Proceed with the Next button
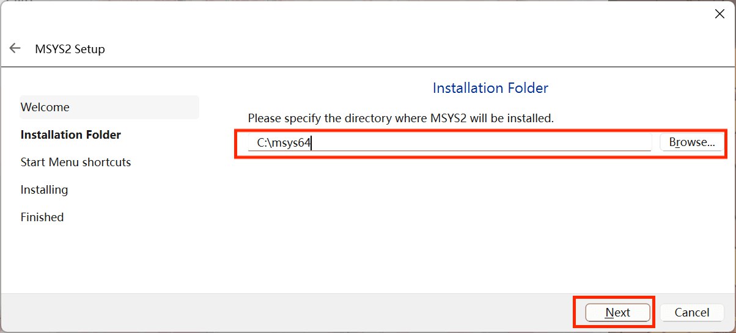Image resolution: width=736 pixels, height=333 pixels. (x=617, y=312)
